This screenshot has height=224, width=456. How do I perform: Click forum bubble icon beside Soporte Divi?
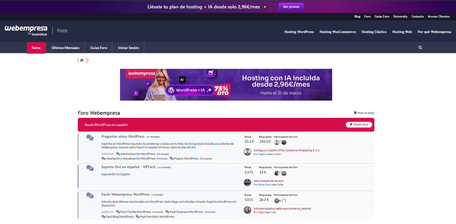[90, 168]
